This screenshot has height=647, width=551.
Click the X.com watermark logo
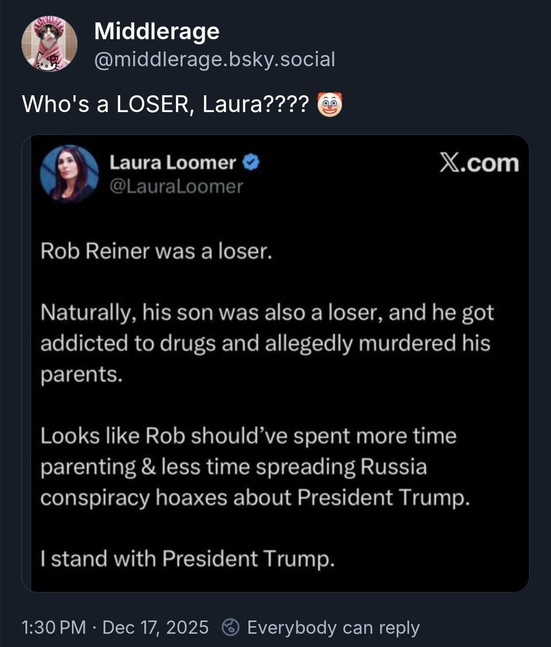[479, 163]
